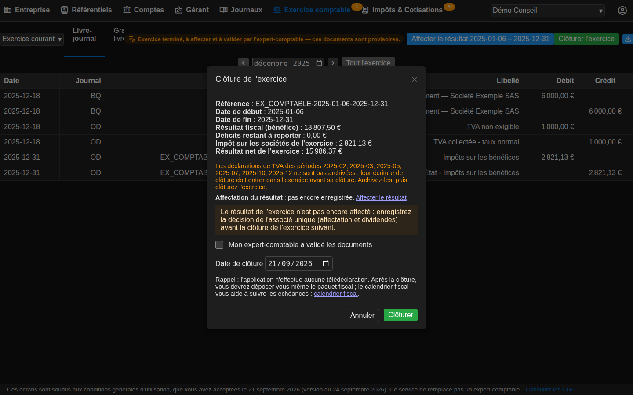Open calendar picker in month field
The height and width of the screenshot is (395, 633).
[319, 63]
